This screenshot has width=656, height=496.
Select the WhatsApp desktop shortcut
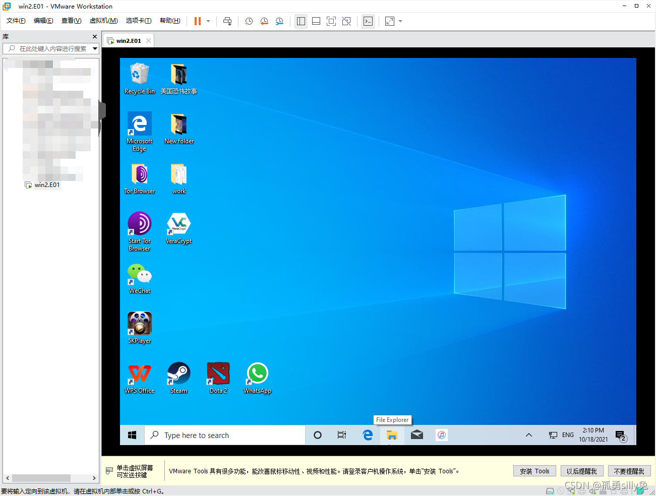coord(258,378)
